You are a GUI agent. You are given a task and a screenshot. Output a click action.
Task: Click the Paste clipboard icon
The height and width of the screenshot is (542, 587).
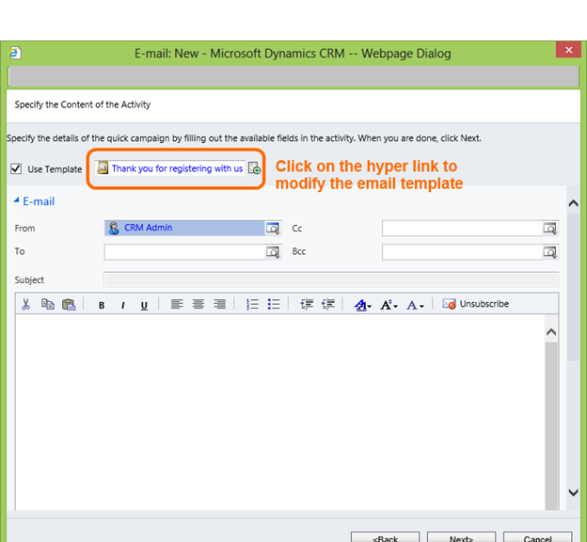point(68,305)
